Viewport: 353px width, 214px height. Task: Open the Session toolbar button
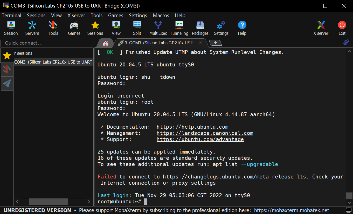(x=11, y=28)
